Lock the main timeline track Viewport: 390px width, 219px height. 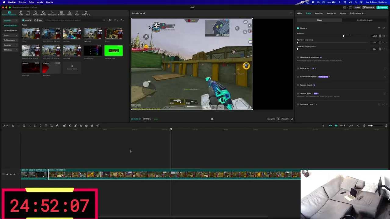7,174
